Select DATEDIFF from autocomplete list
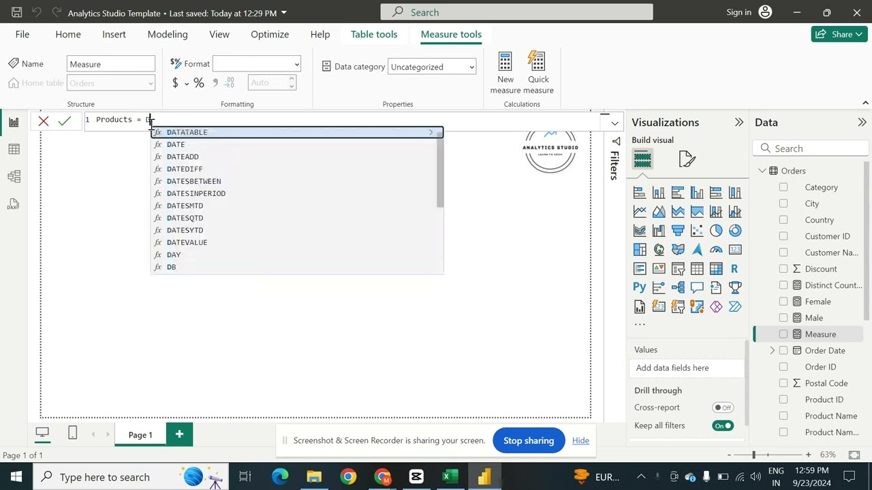Screen dimensions: 872x490 click(297, 169)
